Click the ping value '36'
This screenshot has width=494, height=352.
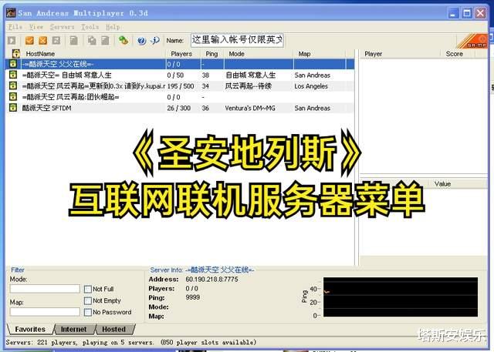pyautogui.click(x=205, y=108)
